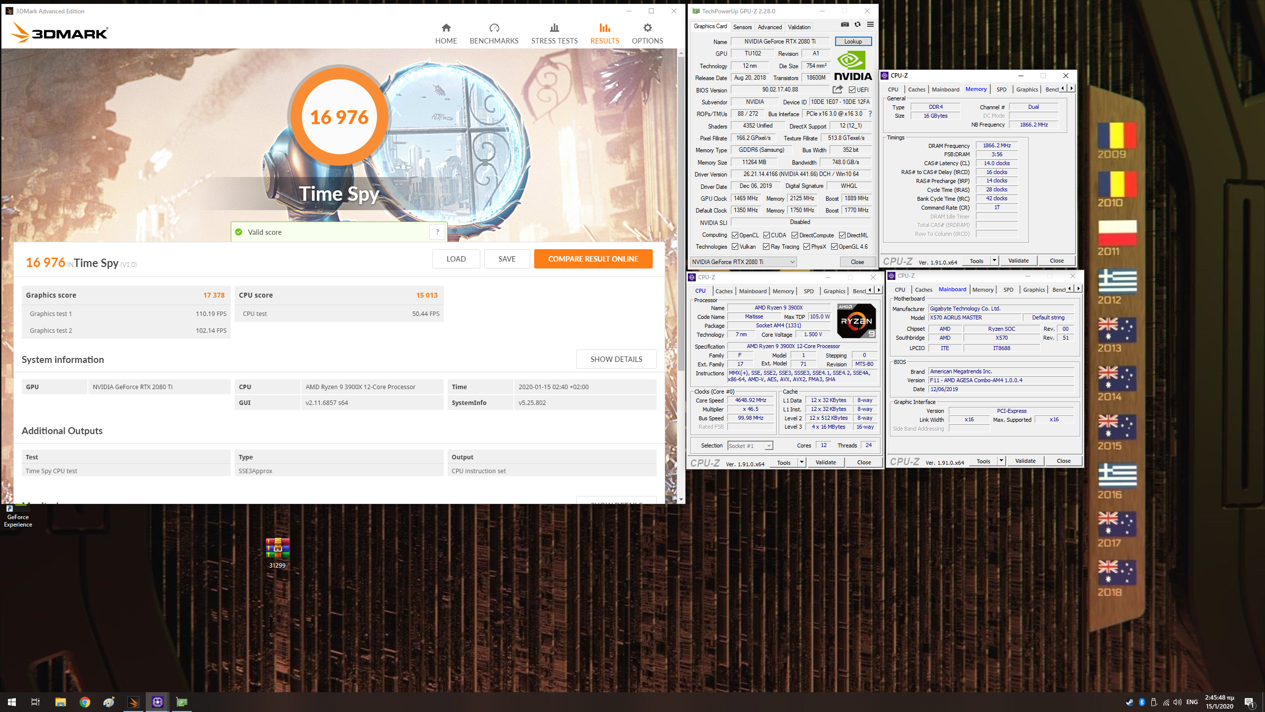Open 3DMark Stress Tests section

click(x=554, y=34)
